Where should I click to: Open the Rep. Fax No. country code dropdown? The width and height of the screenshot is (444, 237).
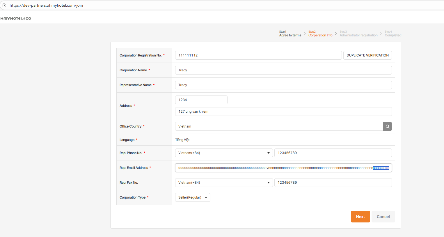tap(224, 183)
